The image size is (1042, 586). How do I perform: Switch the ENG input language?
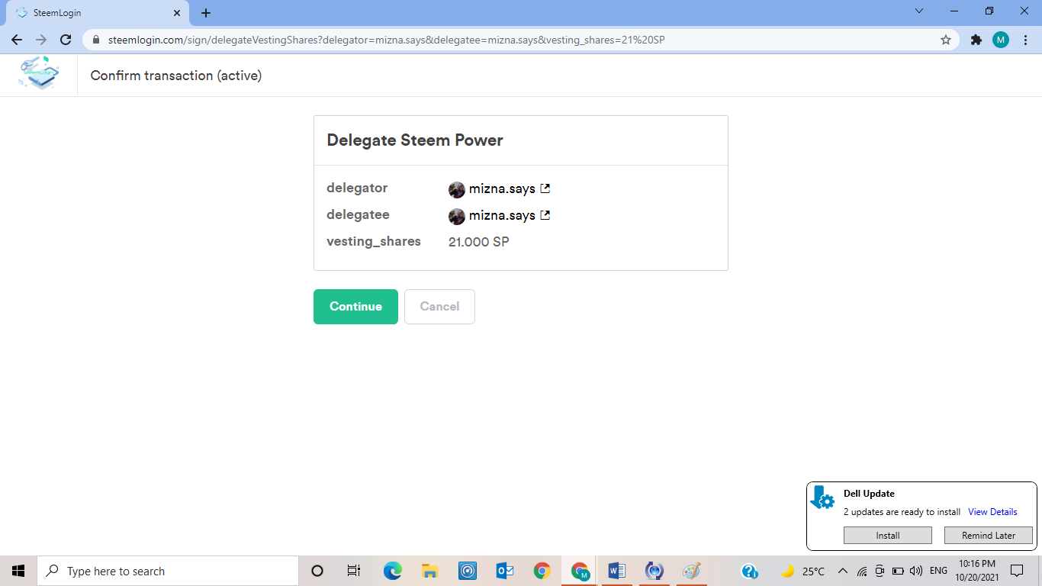point(938,571)
